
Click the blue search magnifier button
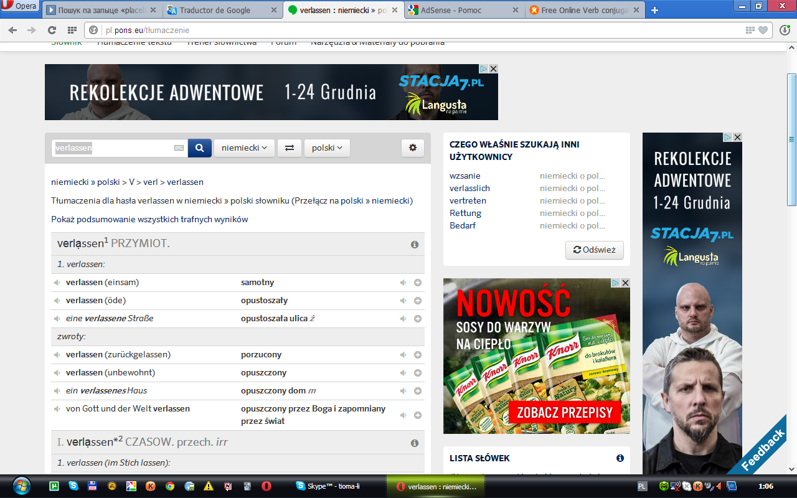point(199,148)
